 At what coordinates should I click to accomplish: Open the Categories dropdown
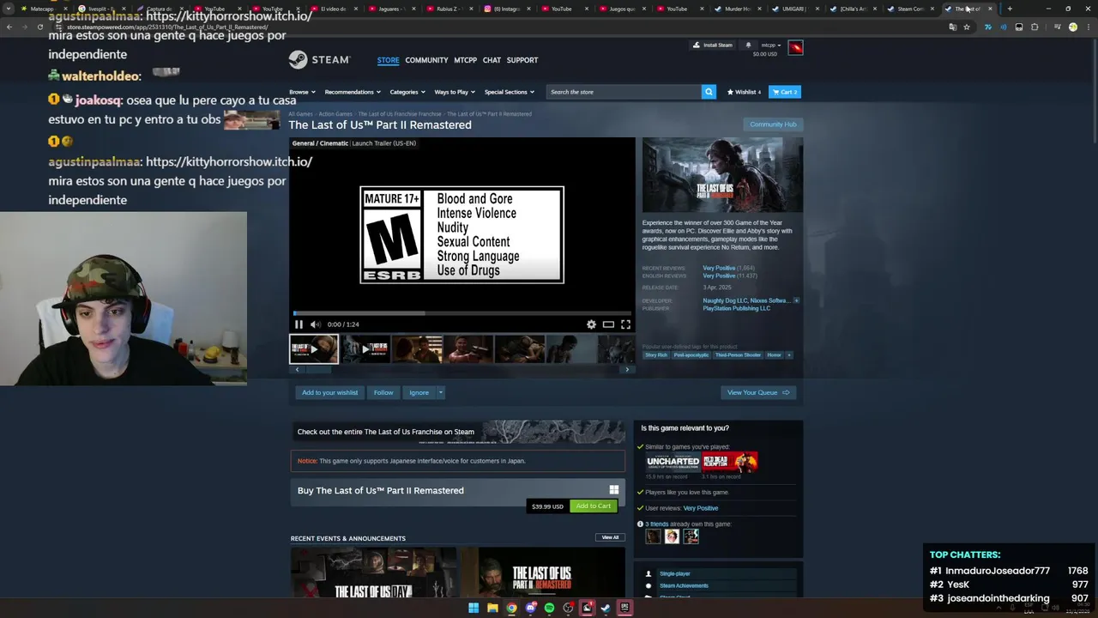[407, 92]
